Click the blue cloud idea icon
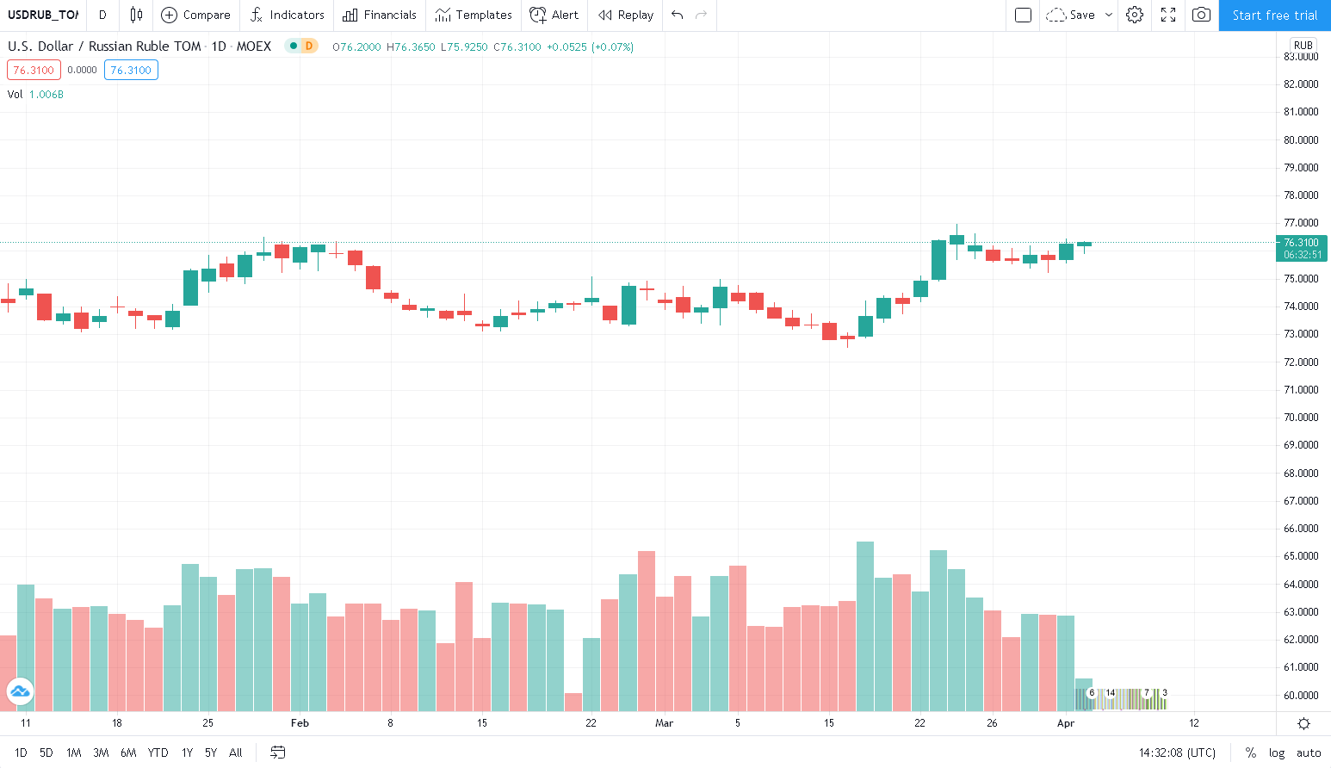Screen dimensions: 1331x768 coord(20,691)
